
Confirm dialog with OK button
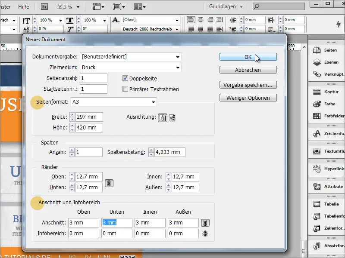click(x=248, y=57)
